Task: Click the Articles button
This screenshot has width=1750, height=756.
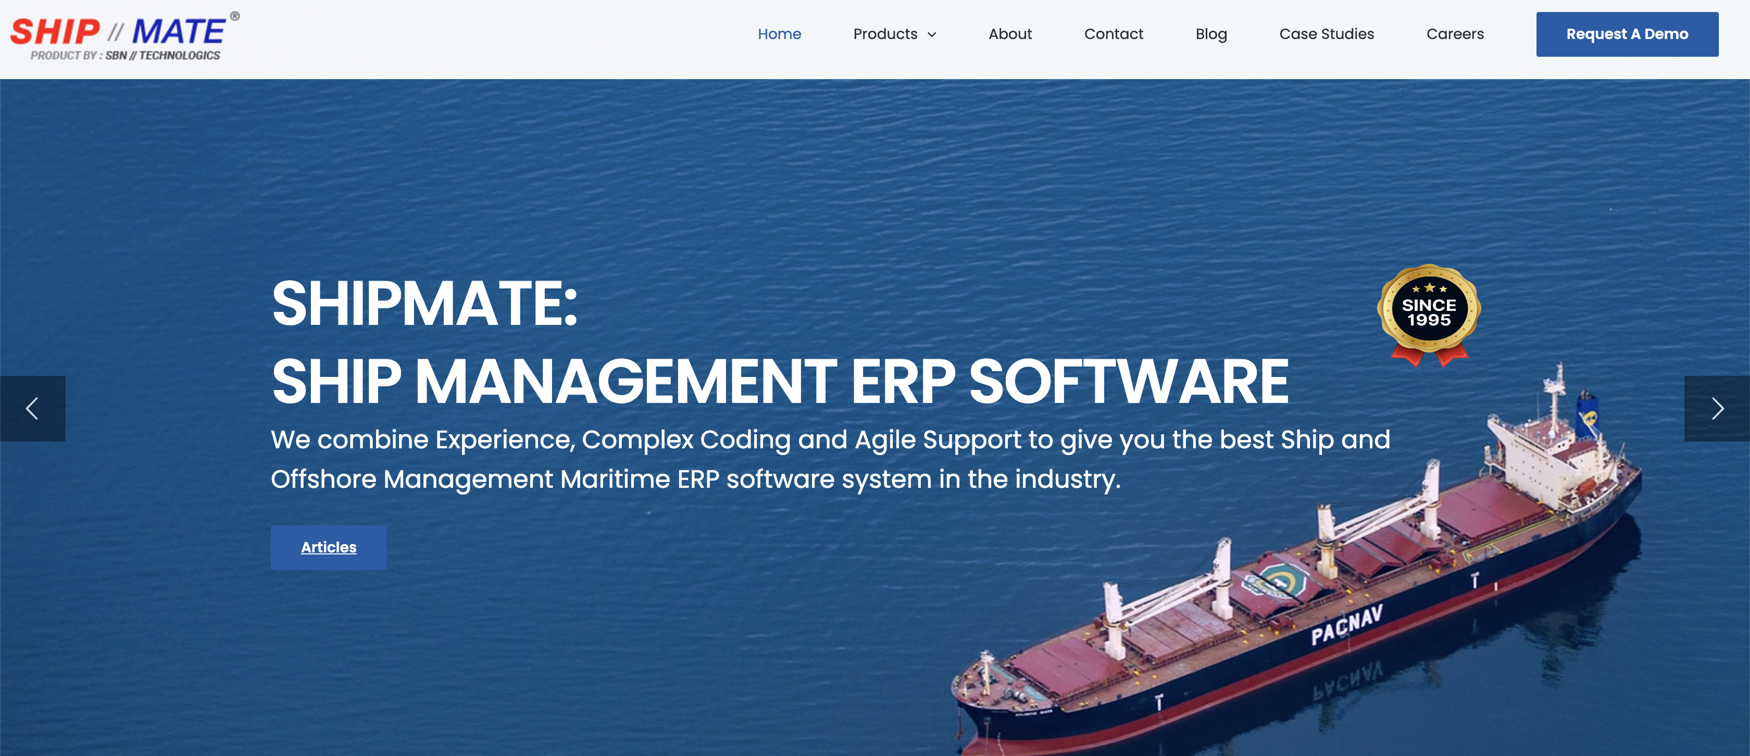Action: [328, 547]
